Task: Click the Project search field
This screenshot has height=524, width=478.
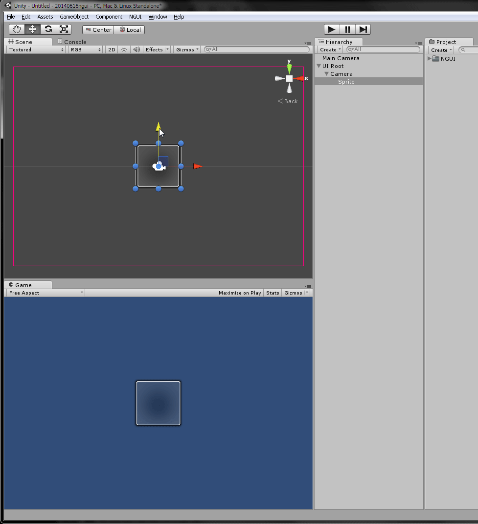Action: pos(468,50)
